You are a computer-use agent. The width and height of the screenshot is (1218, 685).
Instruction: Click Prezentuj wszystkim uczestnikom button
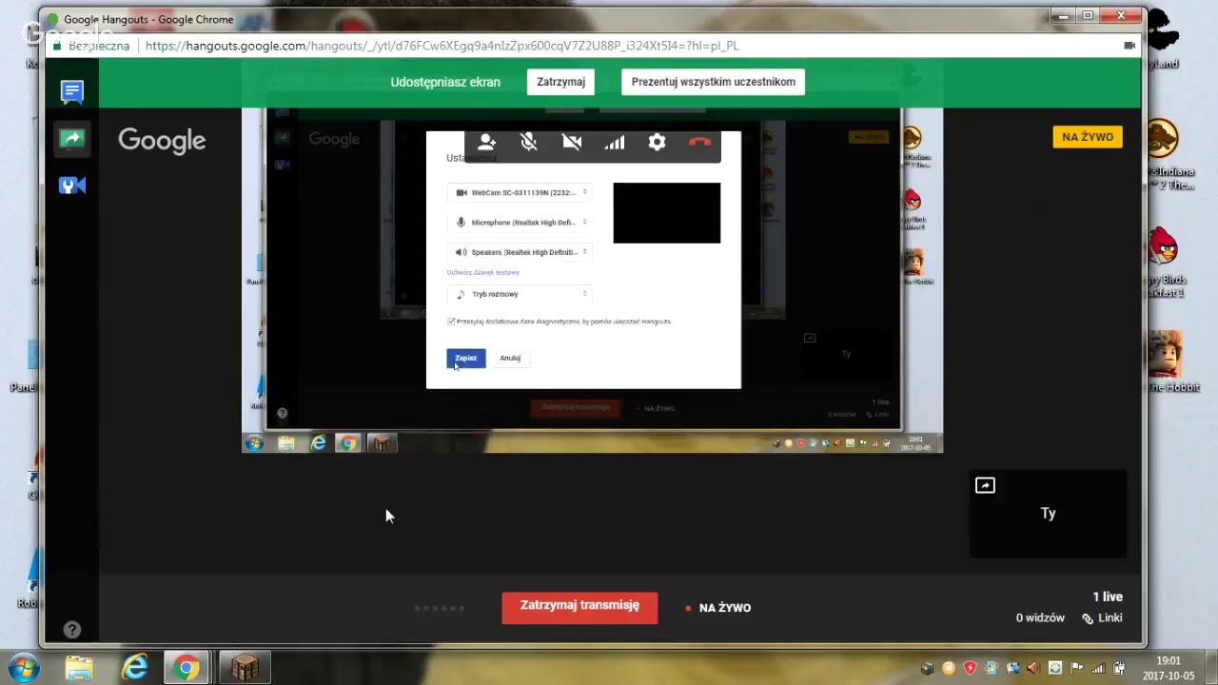tap(714, 82)
